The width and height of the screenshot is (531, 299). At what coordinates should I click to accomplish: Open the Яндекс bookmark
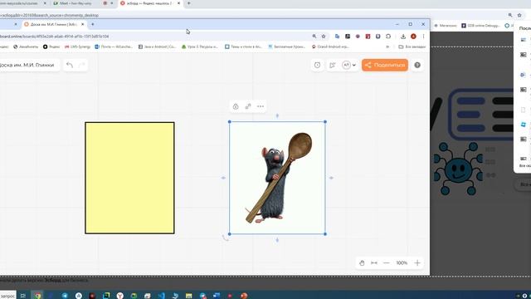pyautogui.click(x=51, y=47)
